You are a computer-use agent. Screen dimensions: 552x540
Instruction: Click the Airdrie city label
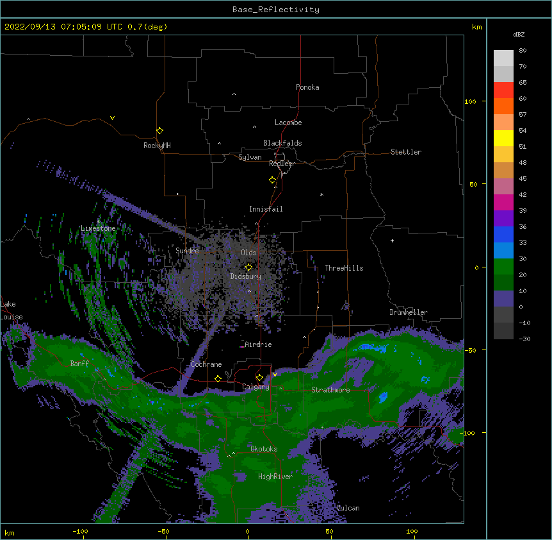click(259, 344)
